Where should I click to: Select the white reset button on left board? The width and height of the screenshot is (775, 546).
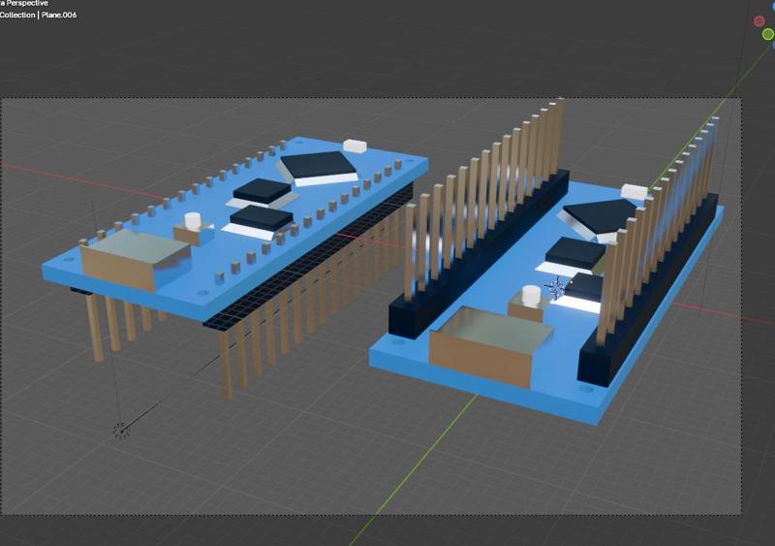[x=193, y=221]
